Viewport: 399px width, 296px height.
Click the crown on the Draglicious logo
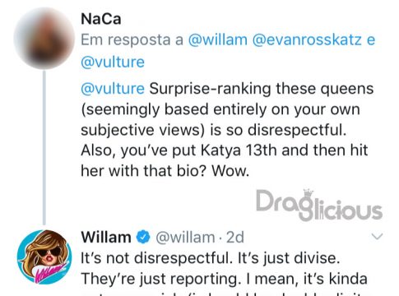pos(309,192)
